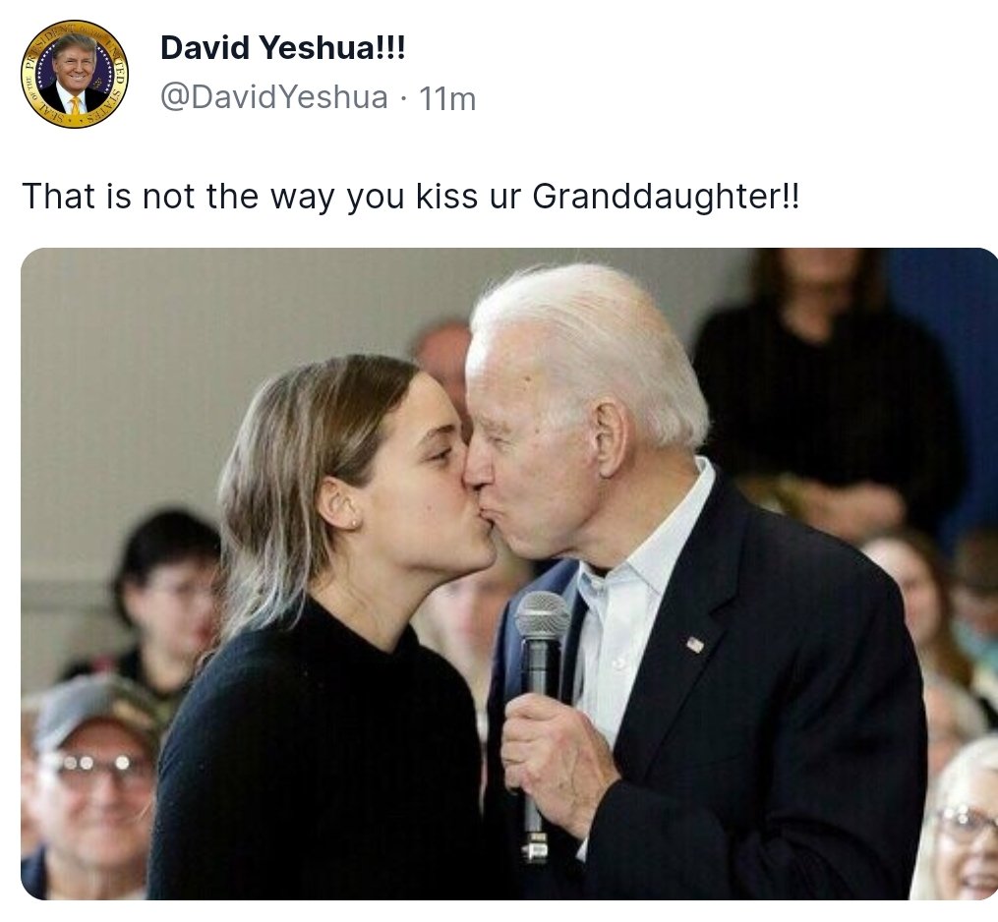
Task: Open the @DavidYeshua handle link
Action: click(274, 97)
